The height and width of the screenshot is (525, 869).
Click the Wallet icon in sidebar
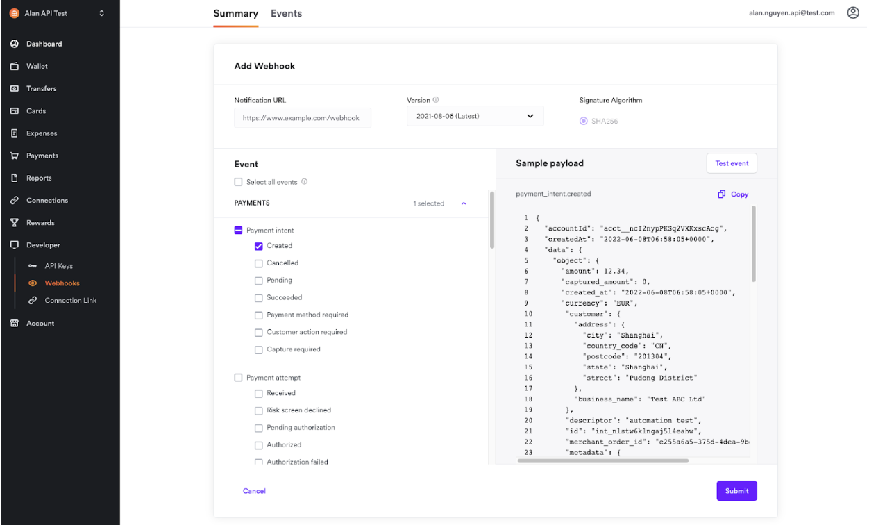point(14,66)
